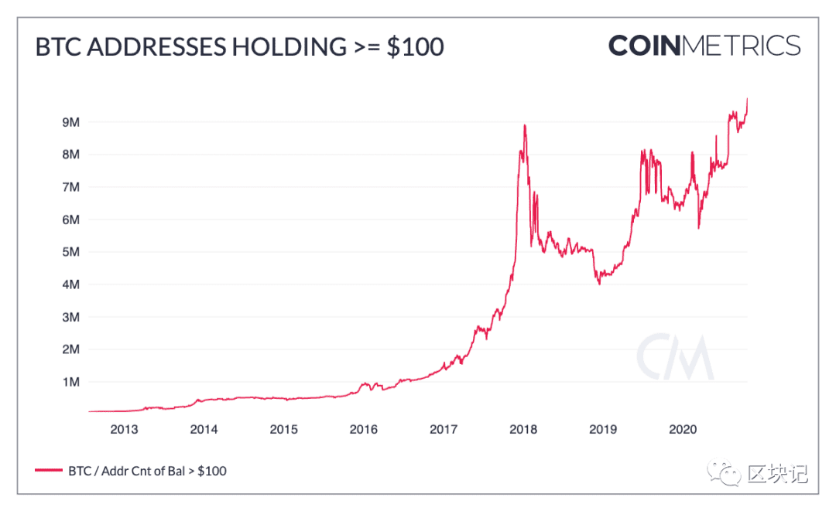Click the 2020 x-axis label
This screenshot has width=836, height=511.
click(683, 430)
